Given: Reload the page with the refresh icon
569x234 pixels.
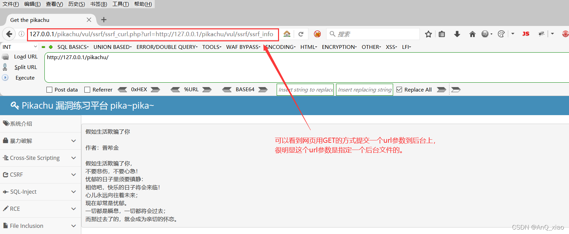Looking at the screenshot, I should click(x=301, y=34).
